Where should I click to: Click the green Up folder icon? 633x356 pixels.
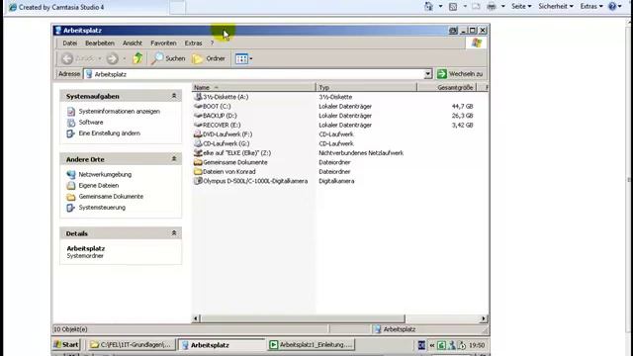click(x=138, y=58)
